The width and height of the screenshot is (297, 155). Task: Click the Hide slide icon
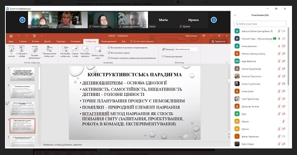pyautogui.click(x=75, y=49)
